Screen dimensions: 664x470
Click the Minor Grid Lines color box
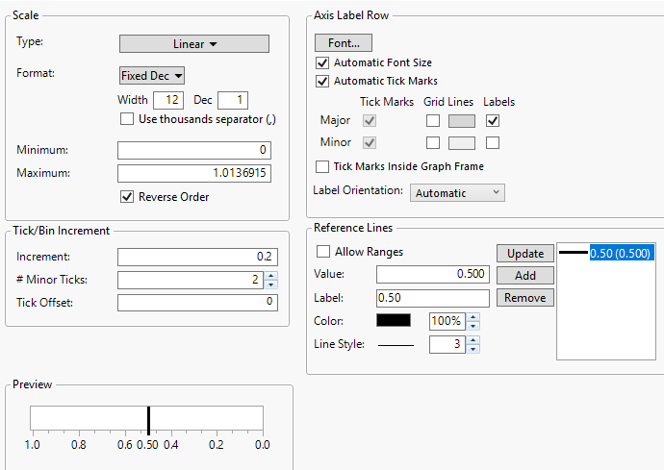(462, 143)
